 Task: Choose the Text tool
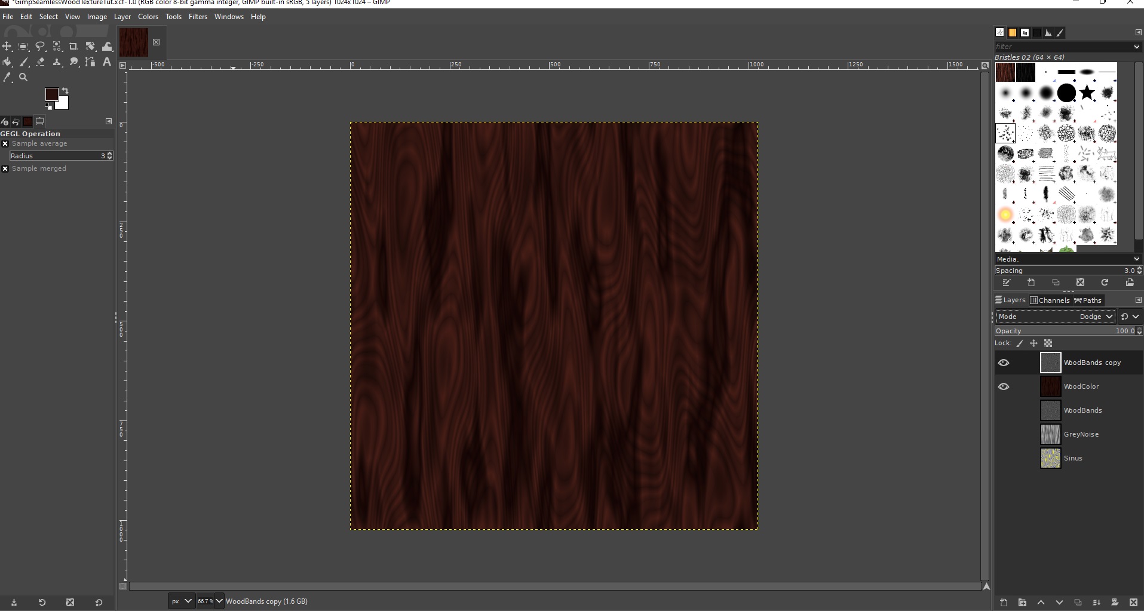107,62
